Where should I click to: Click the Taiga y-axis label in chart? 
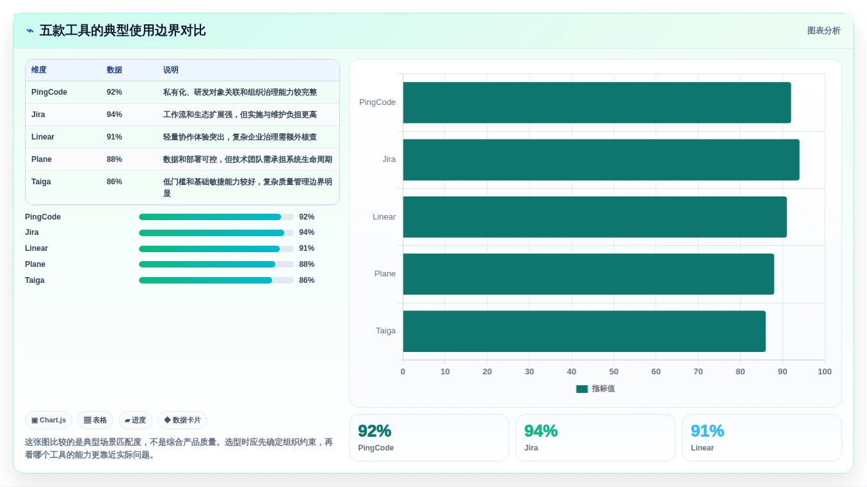coord(385,331)
